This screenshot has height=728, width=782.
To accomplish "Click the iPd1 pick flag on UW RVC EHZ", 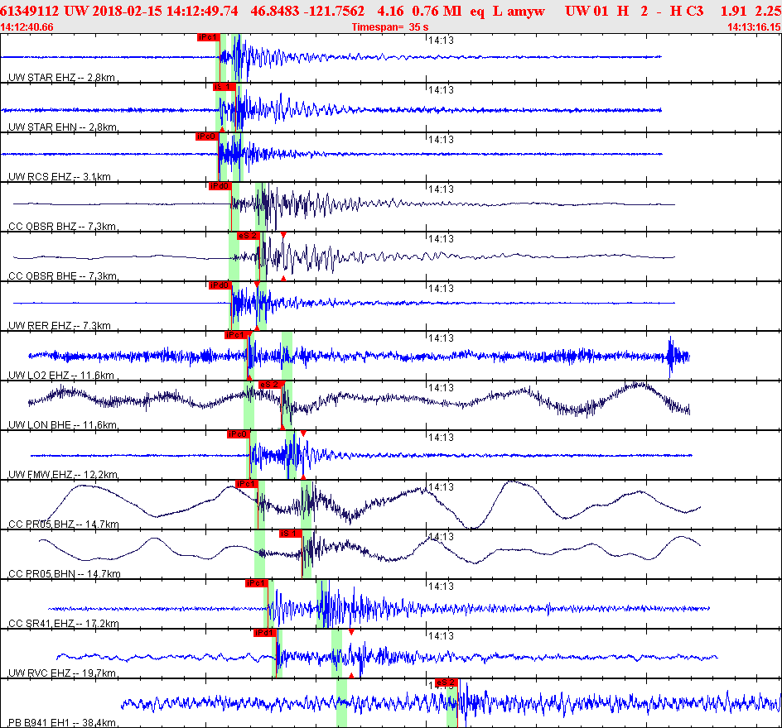I will tap(263, 634).
